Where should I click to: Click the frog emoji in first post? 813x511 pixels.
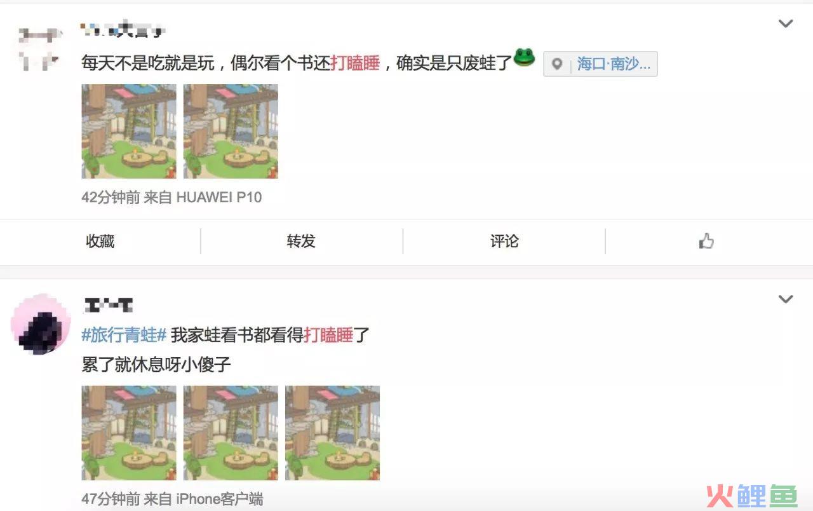524,58
